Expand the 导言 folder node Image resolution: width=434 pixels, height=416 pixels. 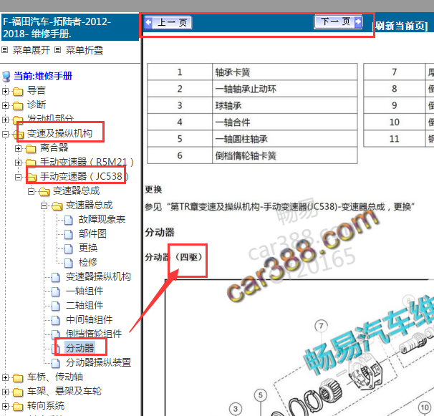pos(5,91)
